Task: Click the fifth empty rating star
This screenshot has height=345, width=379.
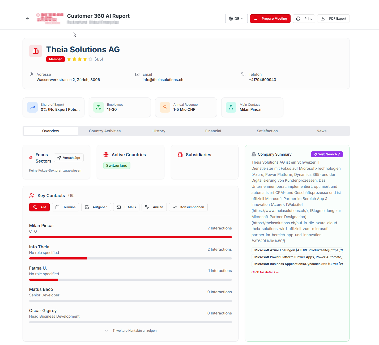Action: tap(90, 59)
